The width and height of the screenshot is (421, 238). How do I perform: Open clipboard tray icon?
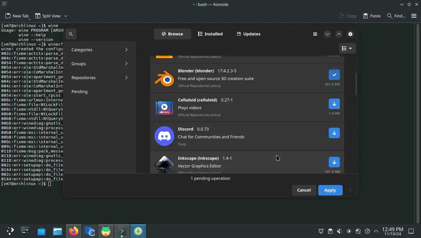pos(330,231)
